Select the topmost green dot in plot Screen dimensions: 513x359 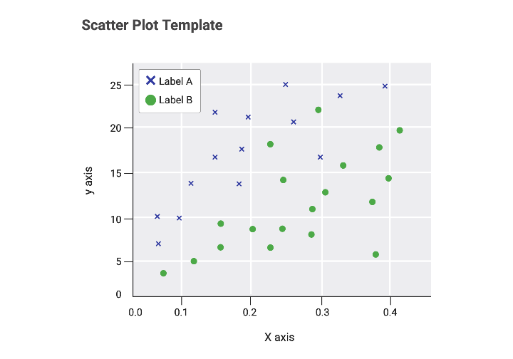point(318,110)
